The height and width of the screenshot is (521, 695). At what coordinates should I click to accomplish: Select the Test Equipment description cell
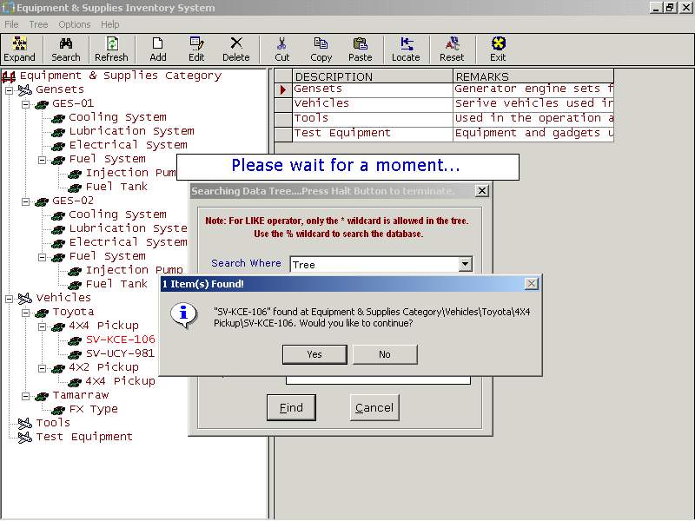(373, 134)
